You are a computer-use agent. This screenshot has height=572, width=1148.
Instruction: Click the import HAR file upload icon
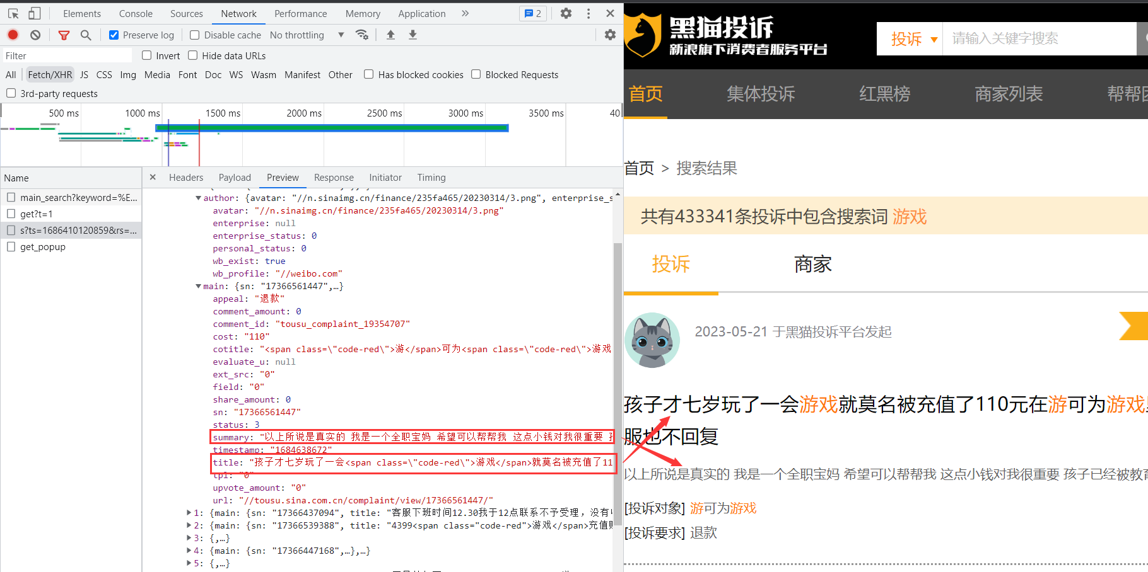[x=390, y=35]
